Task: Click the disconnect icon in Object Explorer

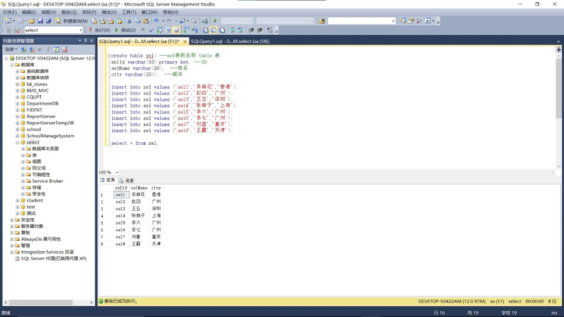Action: (31, 49)
